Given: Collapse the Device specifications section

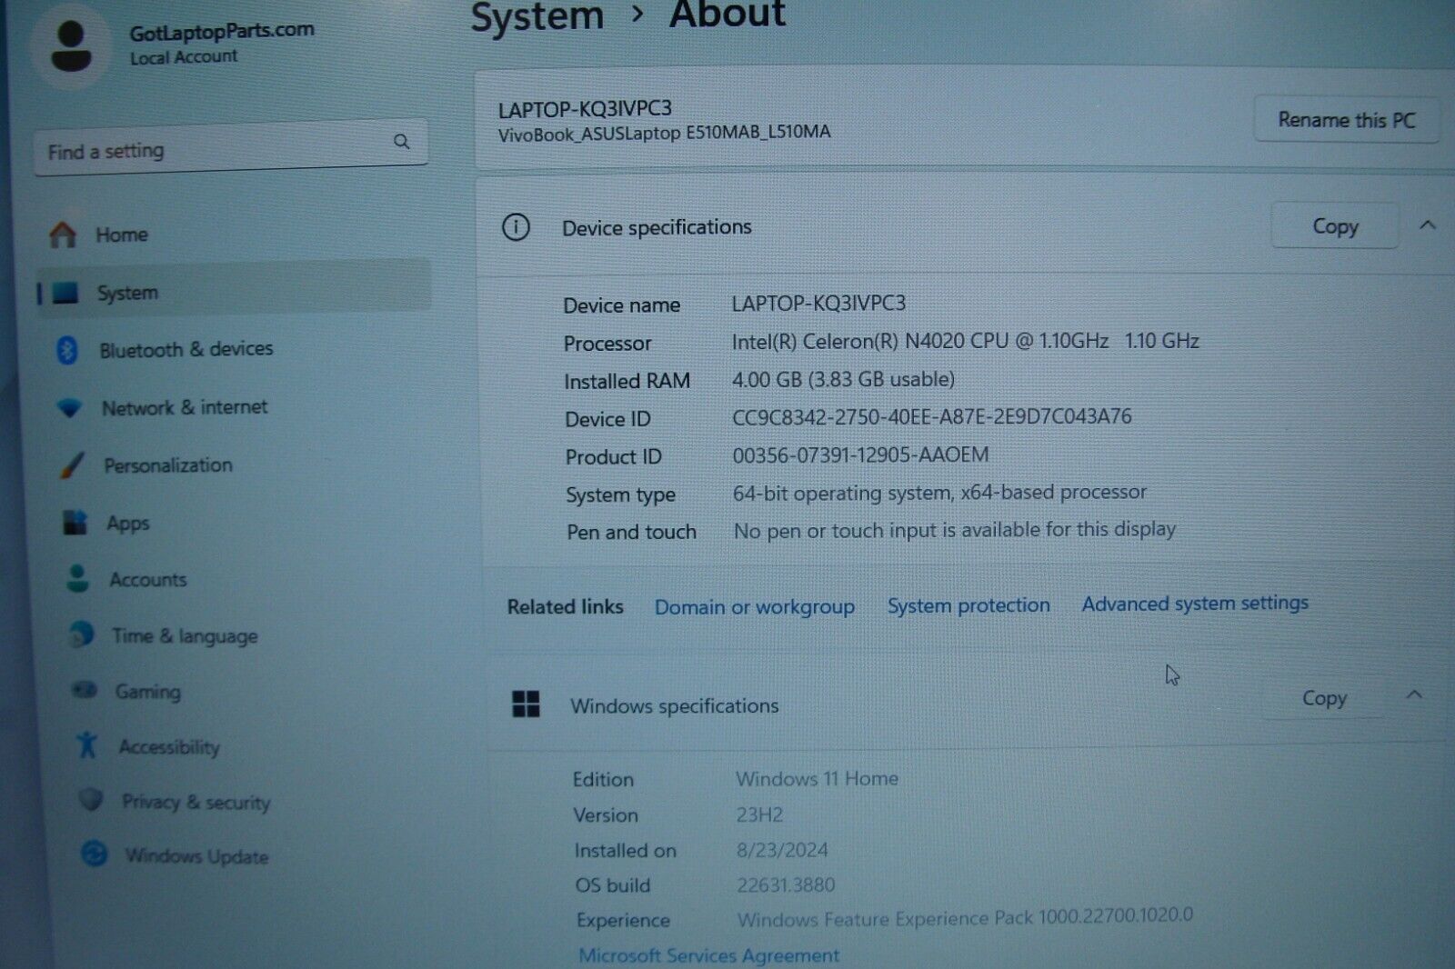Looking at the screenshot, I should [x=1426, y=225].
